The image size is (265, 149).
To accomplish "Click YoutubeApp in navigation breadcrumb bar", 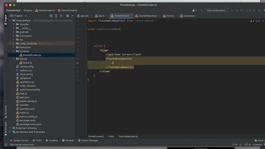I will pyautogui.click(x=13, y=10).
